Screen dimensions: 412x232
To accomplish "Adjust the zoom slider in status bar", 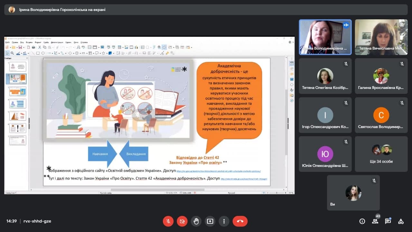I will coord(276,193).
